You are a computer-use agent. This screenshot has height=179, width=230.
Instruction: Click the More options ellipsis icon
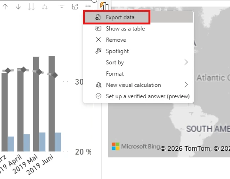click(88, 6)
